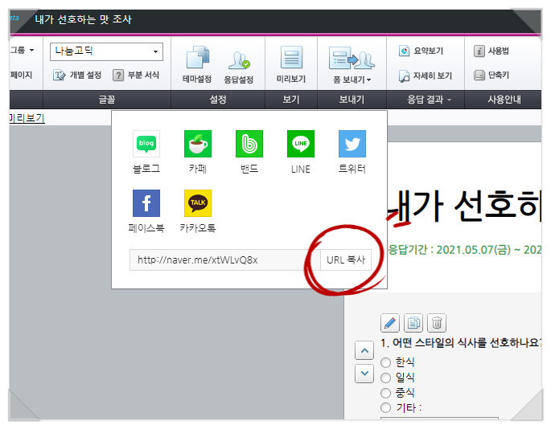Image resolution: width=551 pixels, height=429 pixels.
Task: Select the 중식 radio option
Action: [386, 393]
